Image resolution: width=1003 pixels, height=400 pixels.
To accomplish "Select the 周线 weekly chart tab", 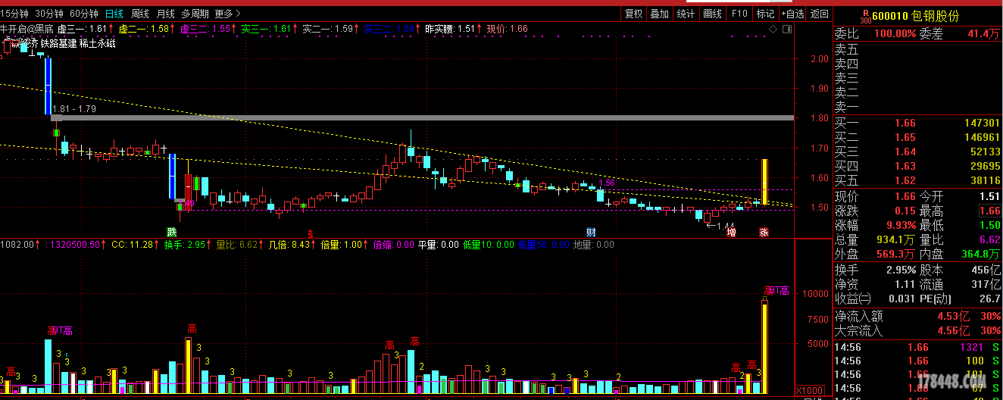I will tap(140, 14).
